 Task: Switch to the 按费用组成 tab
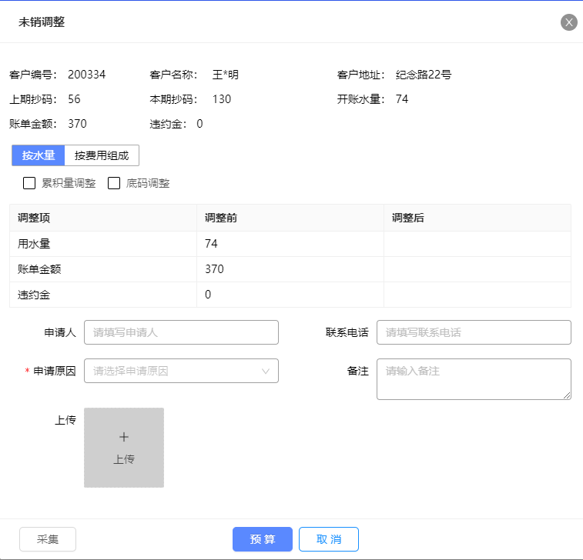click(x=102, y=155)
